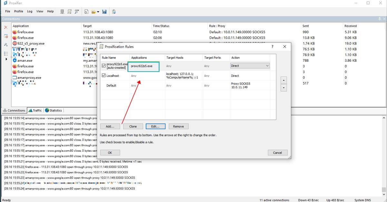Click the Proxification Rules toolbar icon

click(x=69, y=12)
